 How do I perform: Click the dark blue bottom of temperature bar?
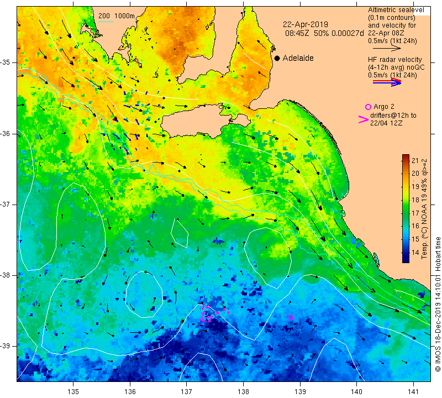(406, 260)
